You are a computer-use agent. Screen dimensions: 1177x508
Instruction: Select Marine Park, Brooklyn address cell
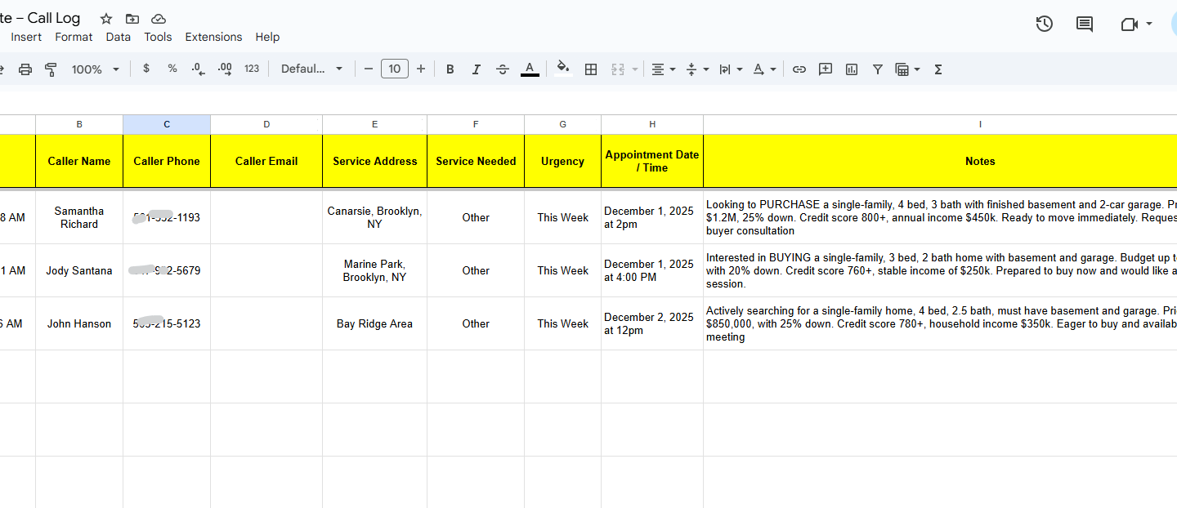[374, 270]
